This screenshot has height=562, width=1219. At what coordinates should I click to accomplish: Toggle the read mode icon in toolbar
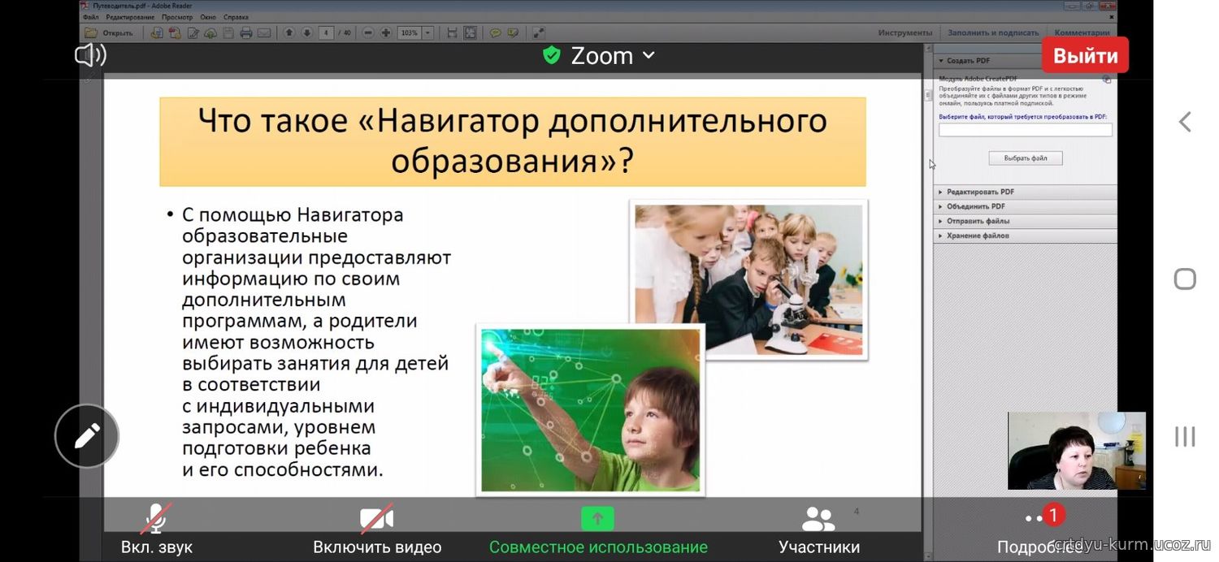[538, 33]
